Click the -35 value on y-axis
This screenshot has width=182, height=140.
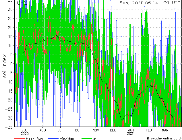tap(9, 127)
